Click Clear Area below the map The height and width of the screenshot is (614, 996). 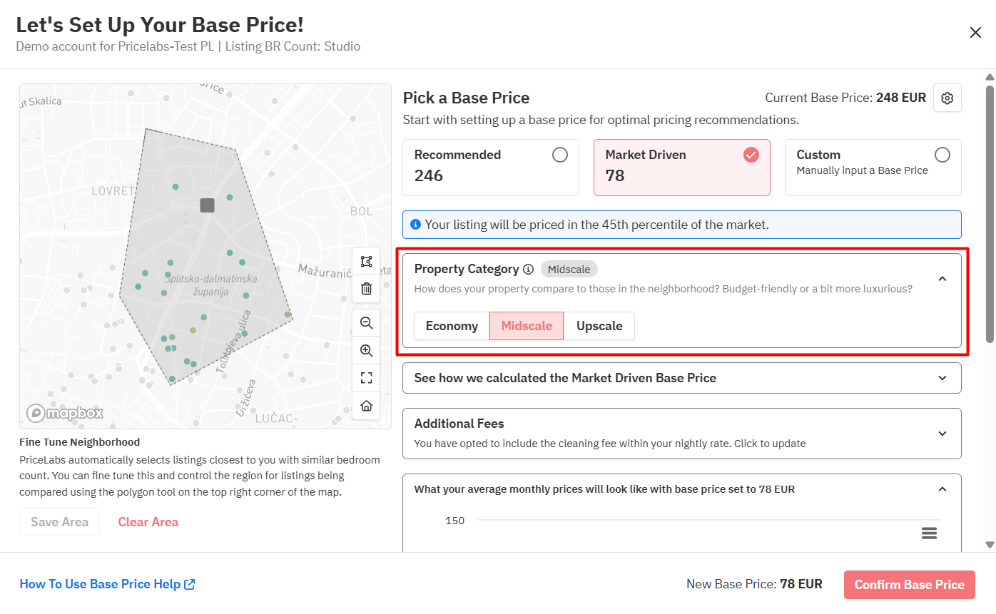tap(148, 522)
